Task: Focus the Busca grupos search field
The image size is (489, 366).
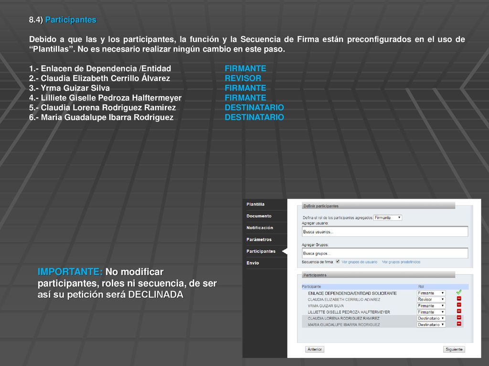Action: point(385,253)
